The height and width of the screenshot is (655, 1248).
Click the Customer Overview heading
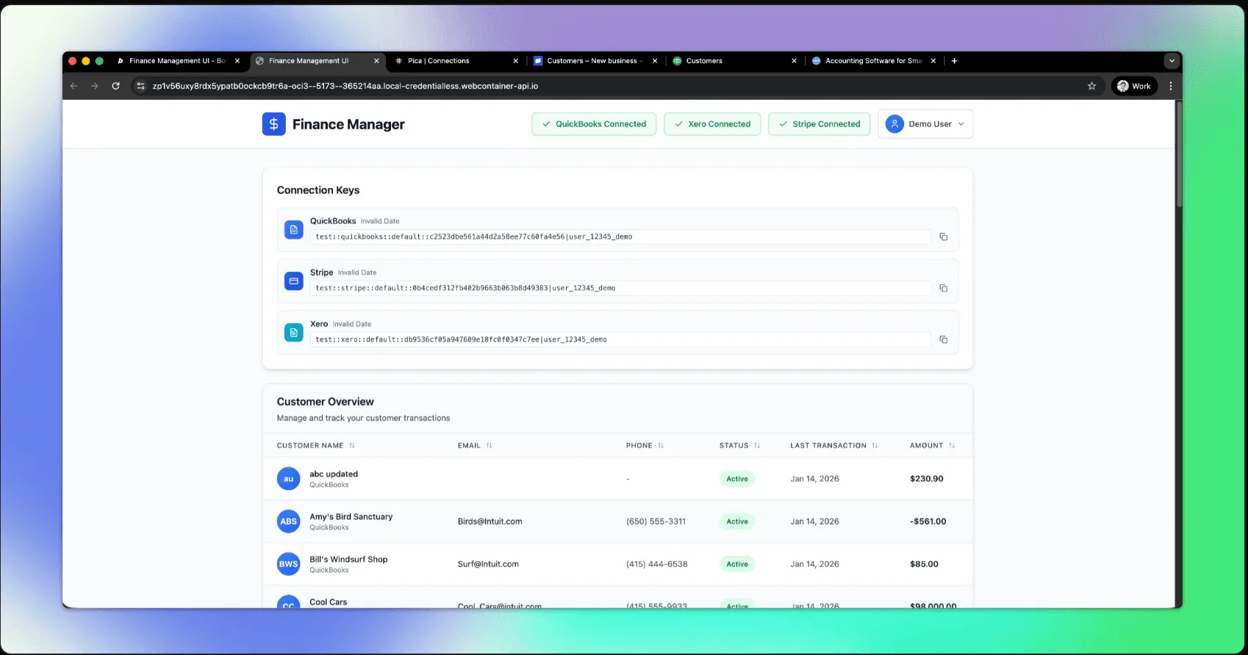[x=325, y=402]
